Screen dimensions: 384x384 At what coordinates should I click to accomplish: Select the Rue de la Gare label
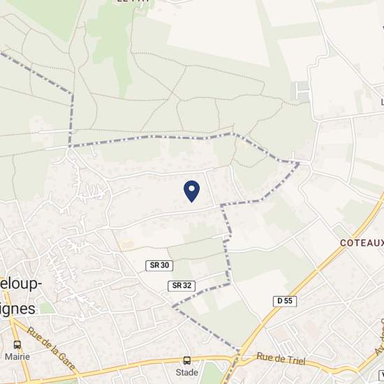(x=51, y=348)
